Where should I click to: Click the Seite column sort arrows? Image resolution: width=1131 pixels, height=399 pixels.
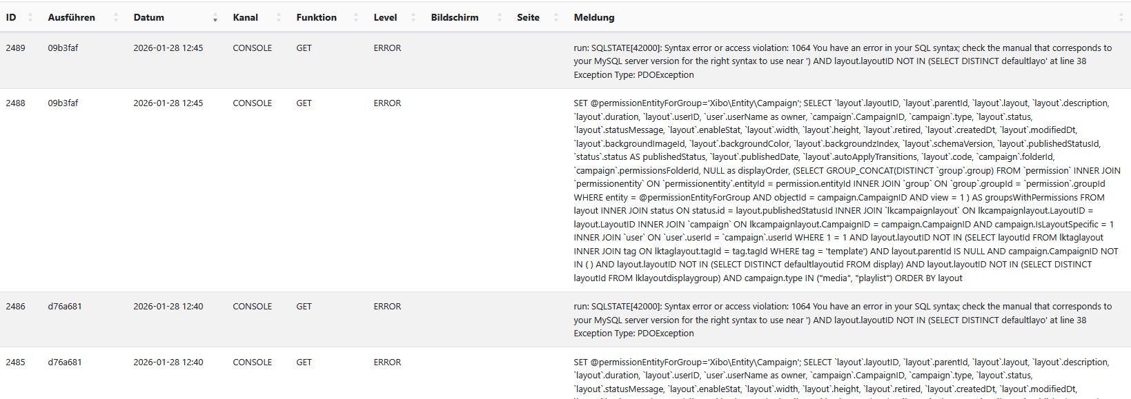[556, 18]
